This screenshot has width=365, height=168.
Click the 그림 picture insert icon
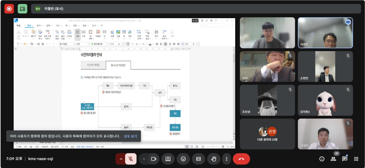(x=118, y=34)
